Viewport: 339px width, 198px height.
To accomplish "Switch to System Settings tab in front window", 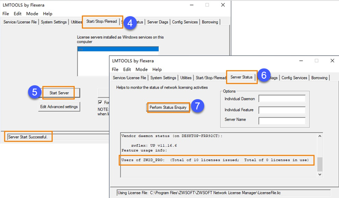I will point(163,78).
